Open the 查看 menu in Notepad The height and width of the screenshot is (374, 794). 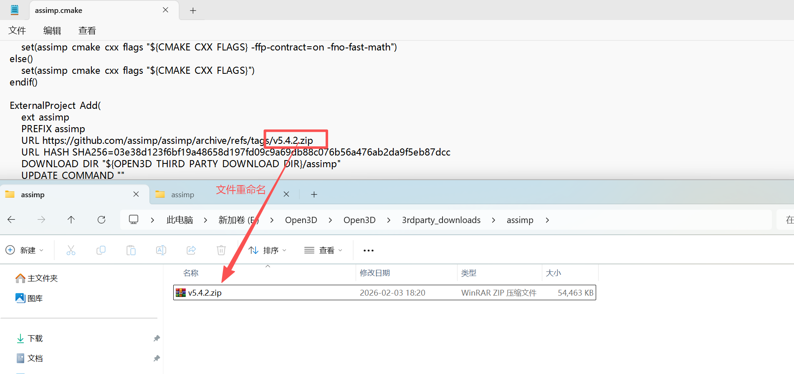click(x=87, y=30)
